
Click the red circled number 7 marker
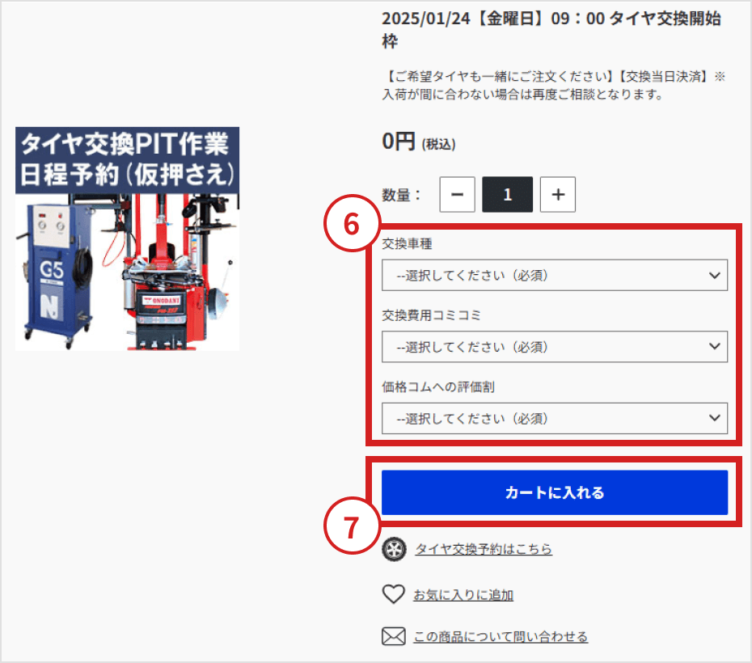tap(352, 526)
